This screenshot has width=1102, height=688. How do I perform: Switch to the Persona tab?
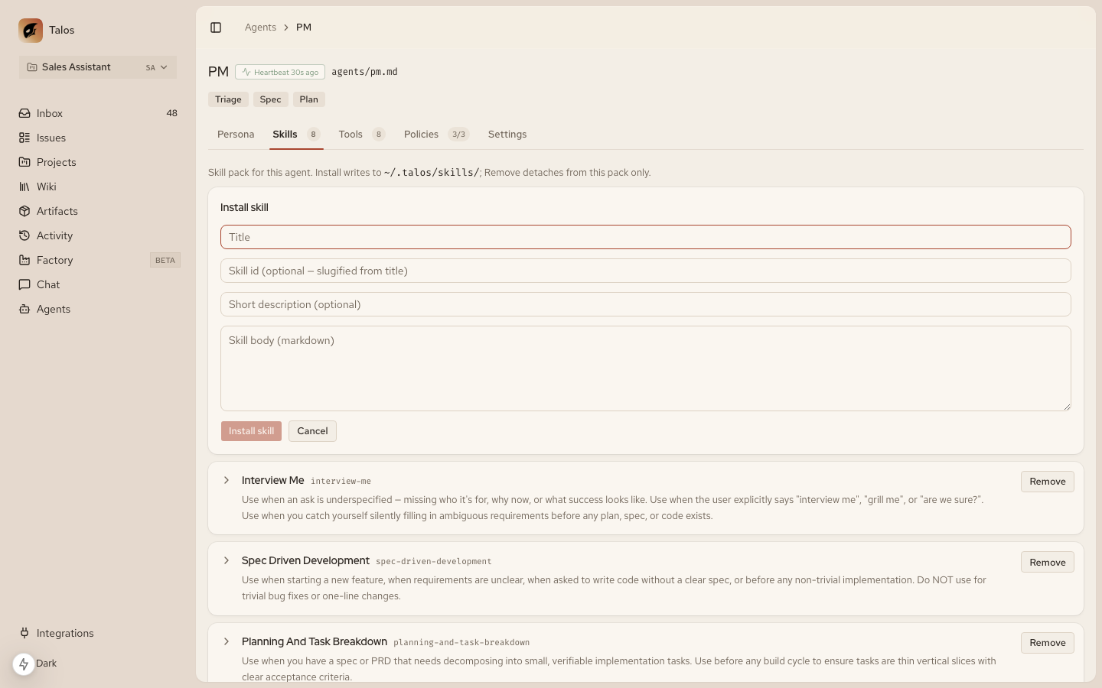pos(236,135)
